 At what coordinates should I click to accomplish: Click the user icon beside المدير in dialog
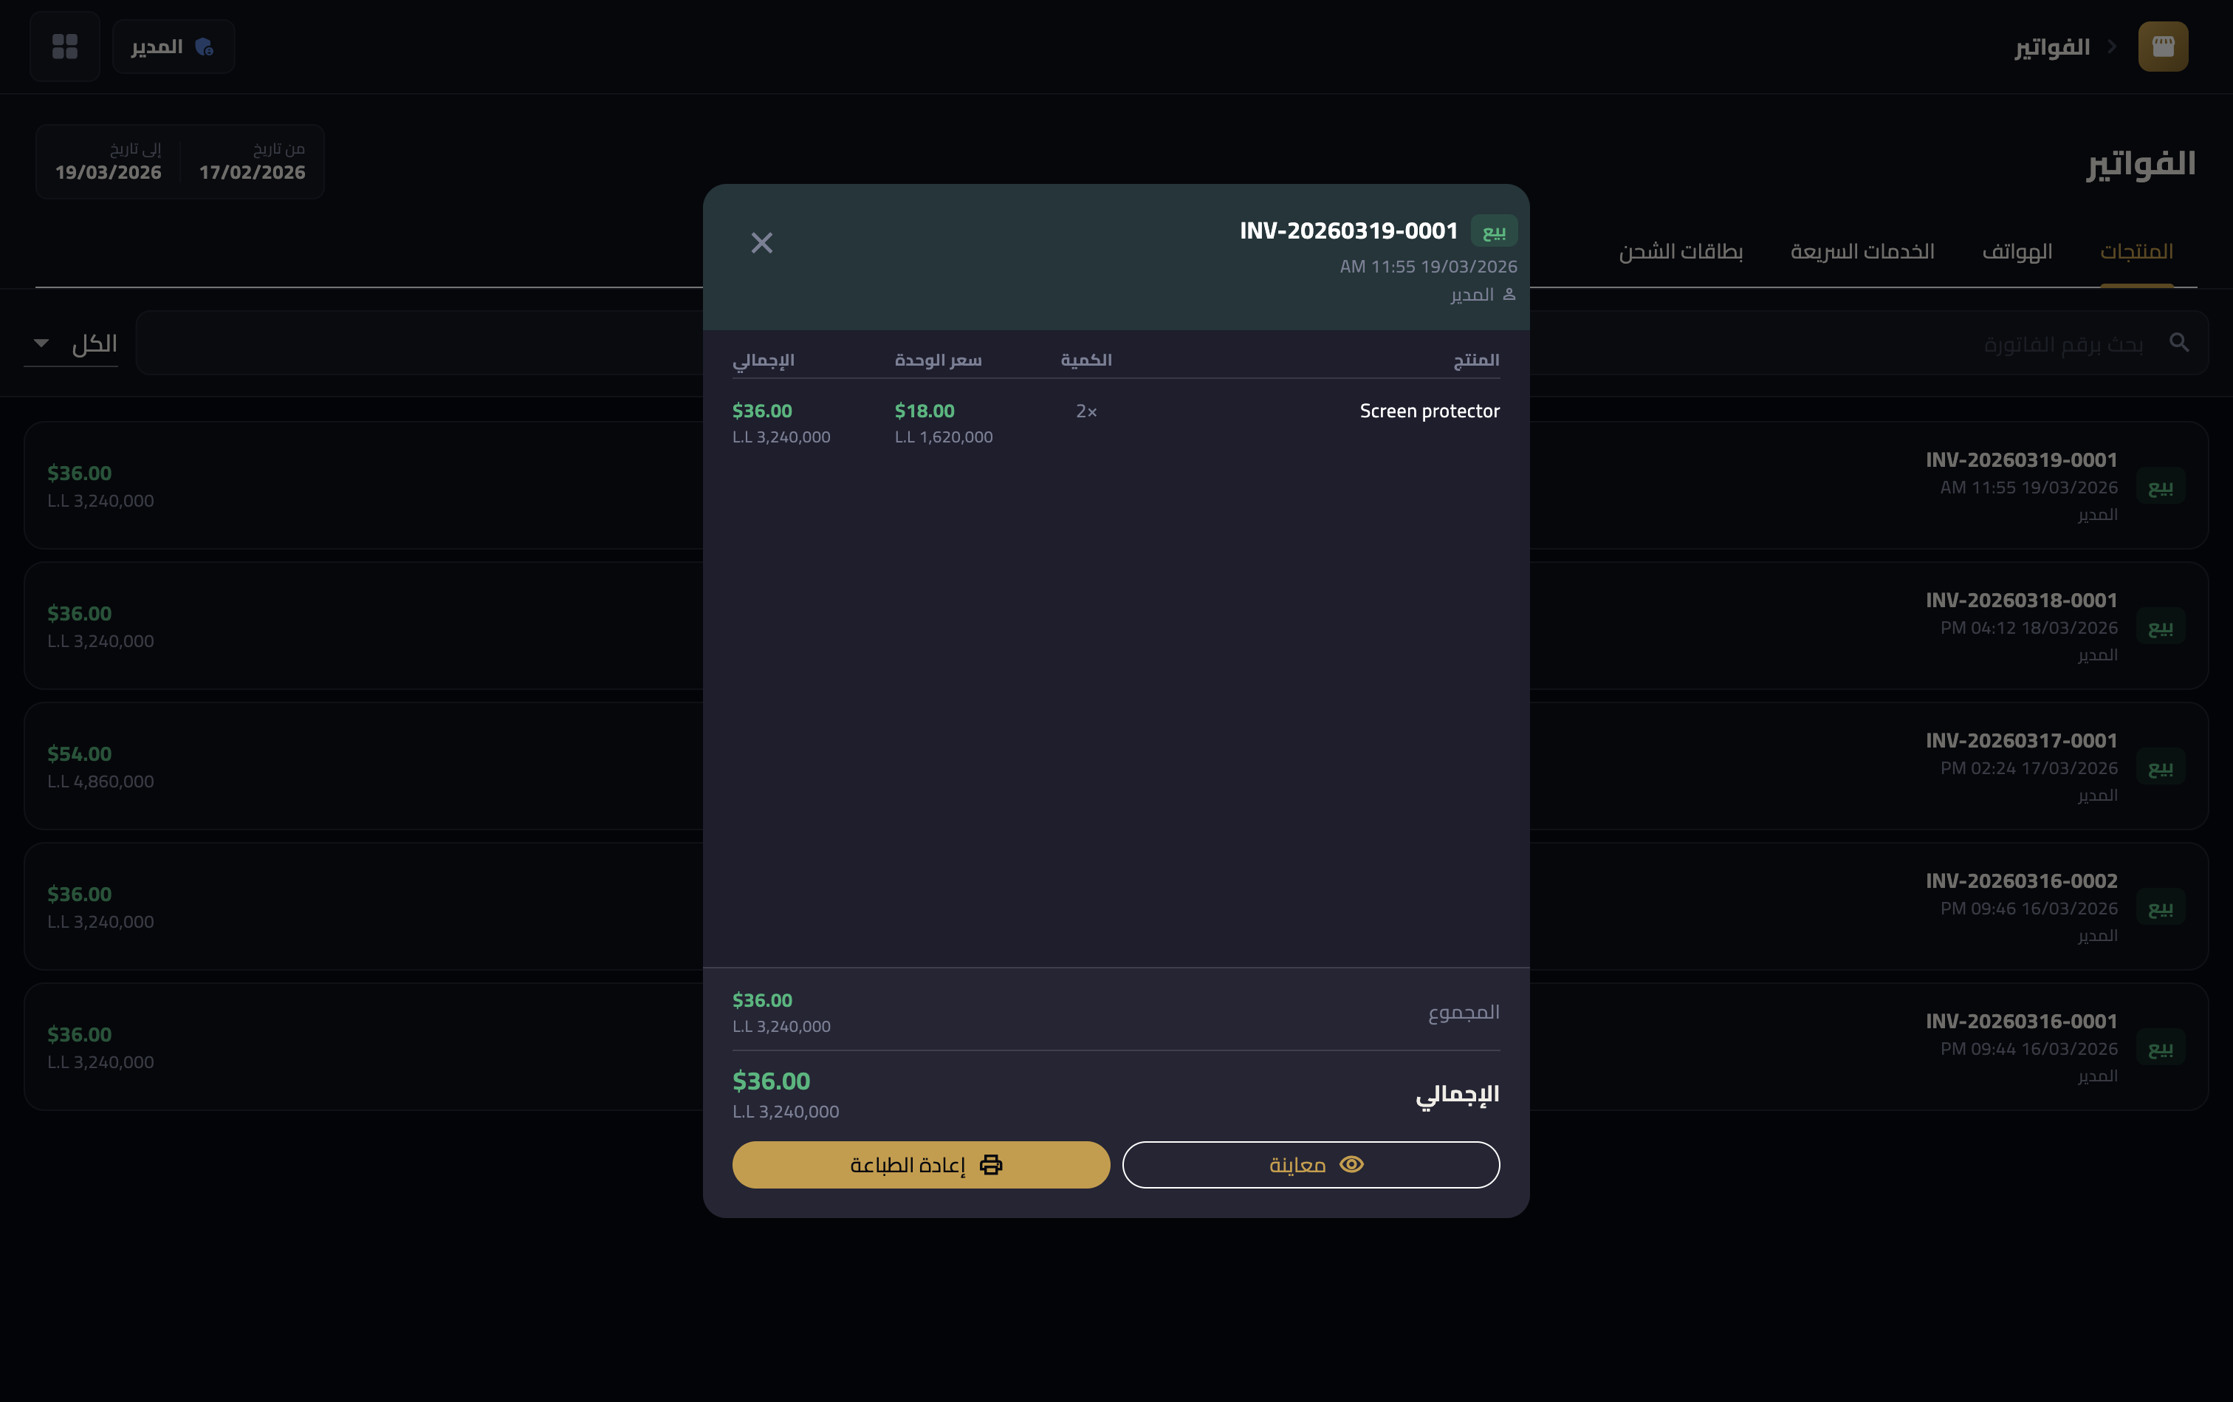click(x=1506, y=293)
